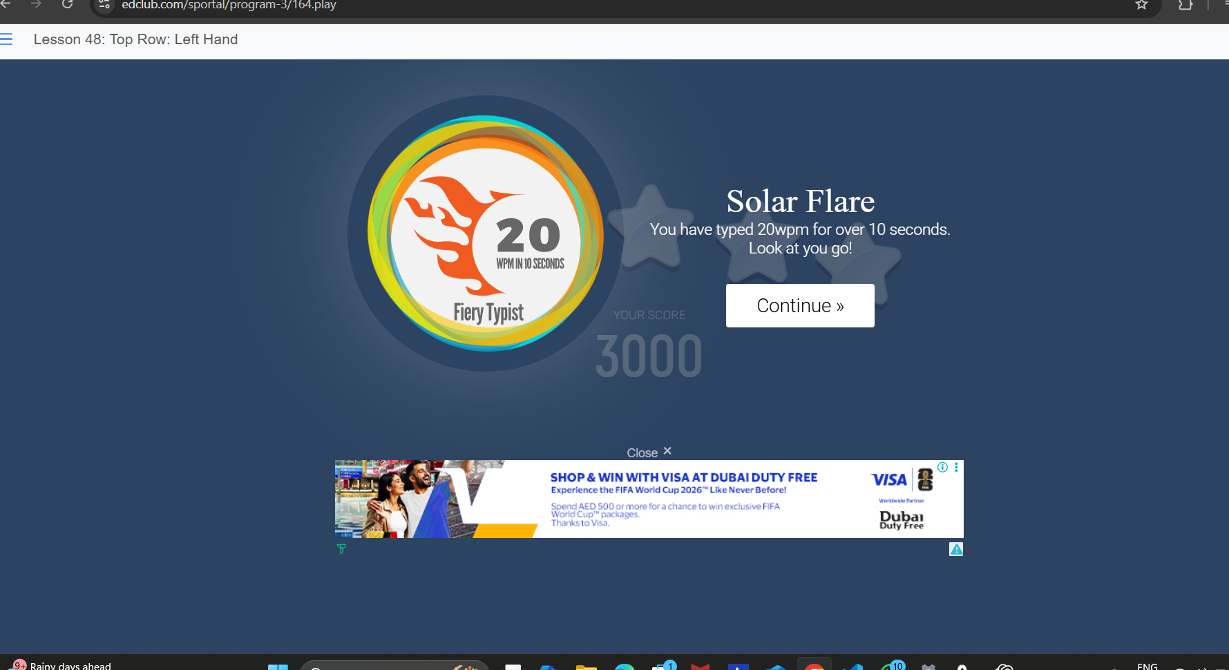The image size is (1229, 670).
Task: Click the AdChoices triangle icon below the banner
Action: [x=956, y=549]
